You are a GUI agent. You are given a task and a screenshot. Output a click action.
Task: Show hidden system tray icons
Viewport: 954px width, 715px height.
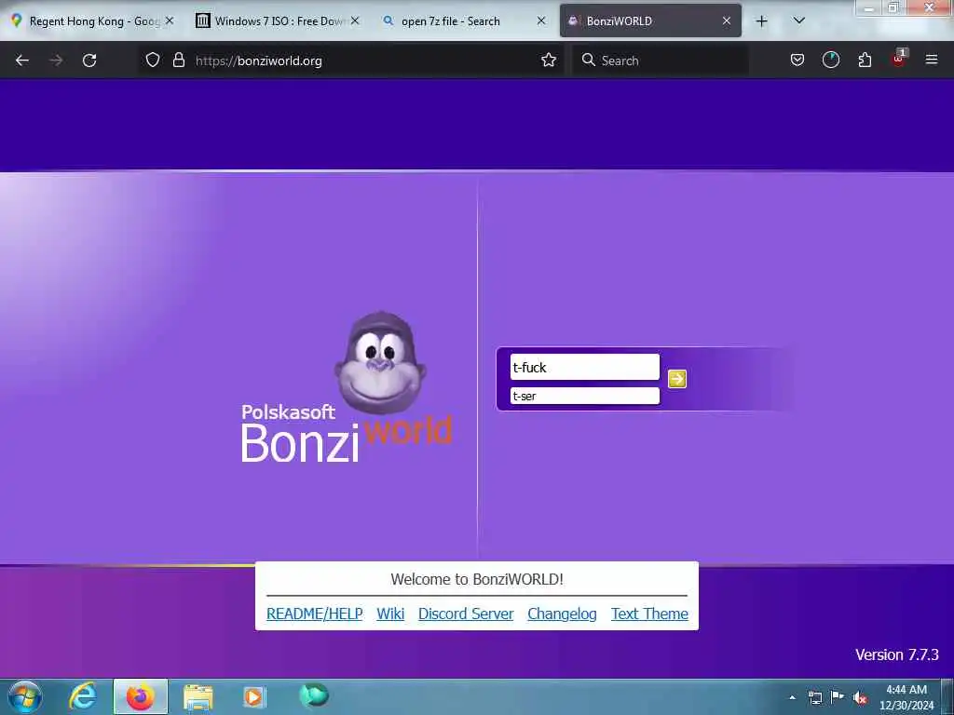[x=792, y=697]
